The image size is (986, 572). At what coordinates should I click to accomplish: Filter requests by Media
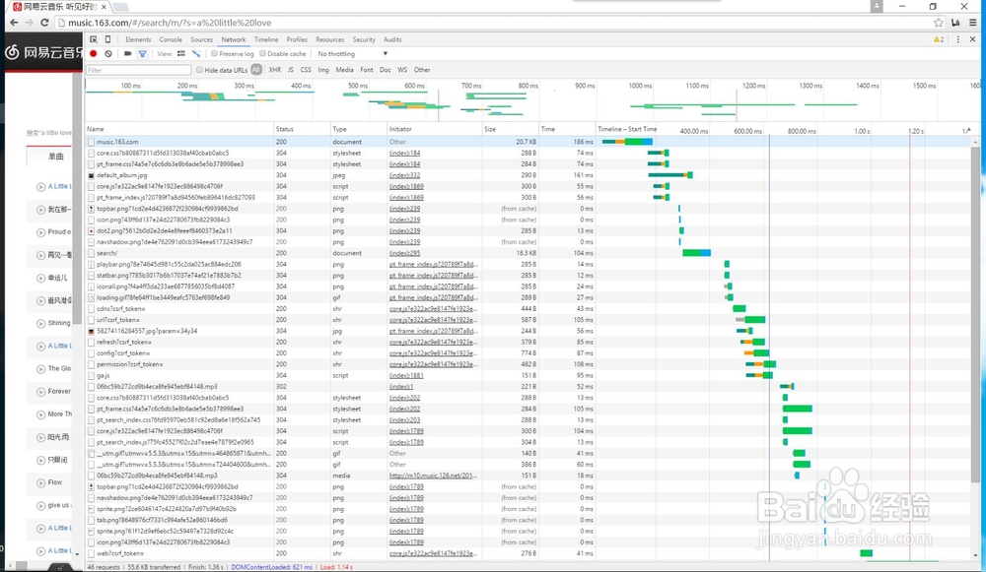pos(344,70)
